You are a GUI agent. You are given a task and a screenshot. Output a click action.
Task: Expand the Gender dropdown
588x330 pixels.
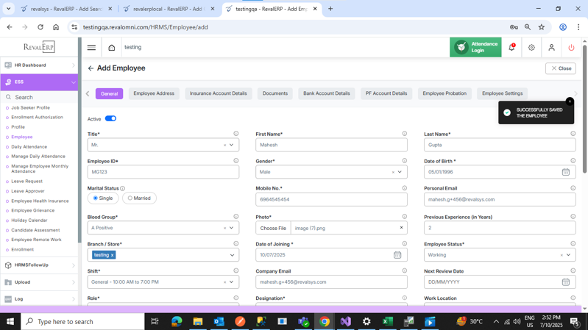[400, 172]
